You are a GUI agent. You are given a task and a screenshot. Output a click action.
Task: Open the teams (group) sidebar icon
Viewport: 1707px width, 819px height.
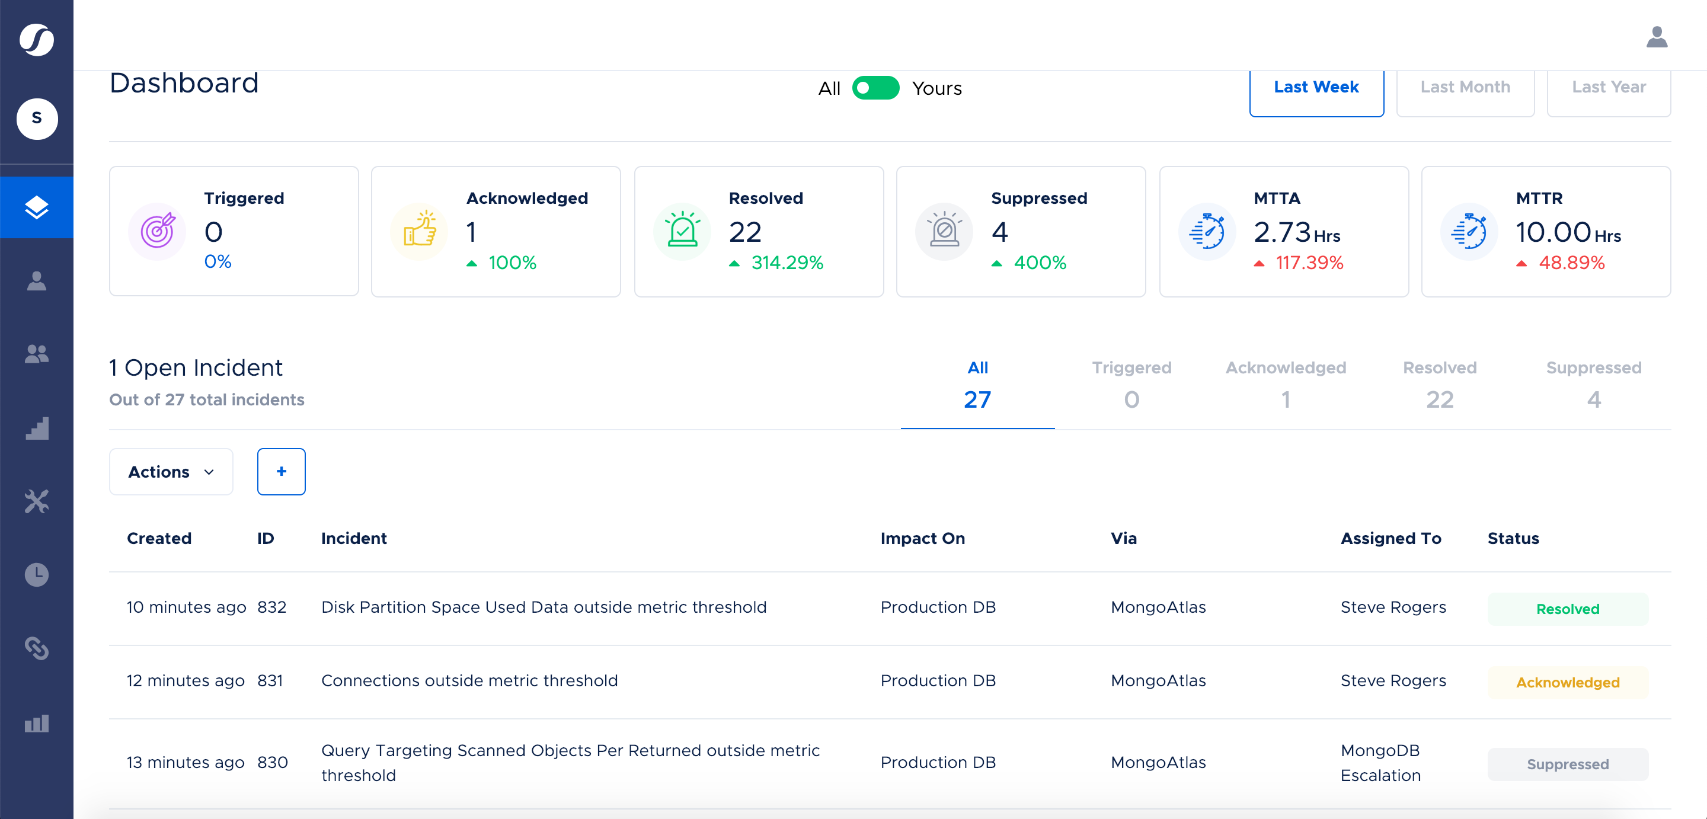(x=36, y=354)
